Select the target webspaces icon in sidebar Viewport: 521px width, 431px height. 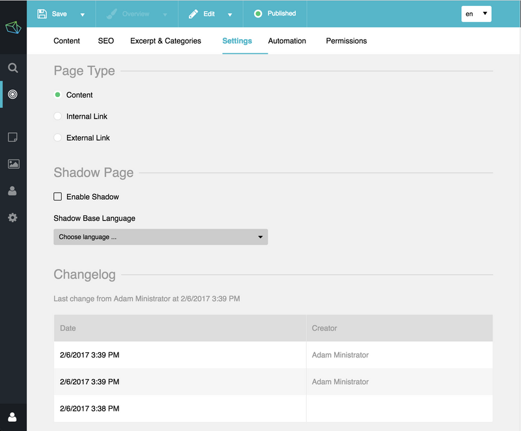click(12, 94)
